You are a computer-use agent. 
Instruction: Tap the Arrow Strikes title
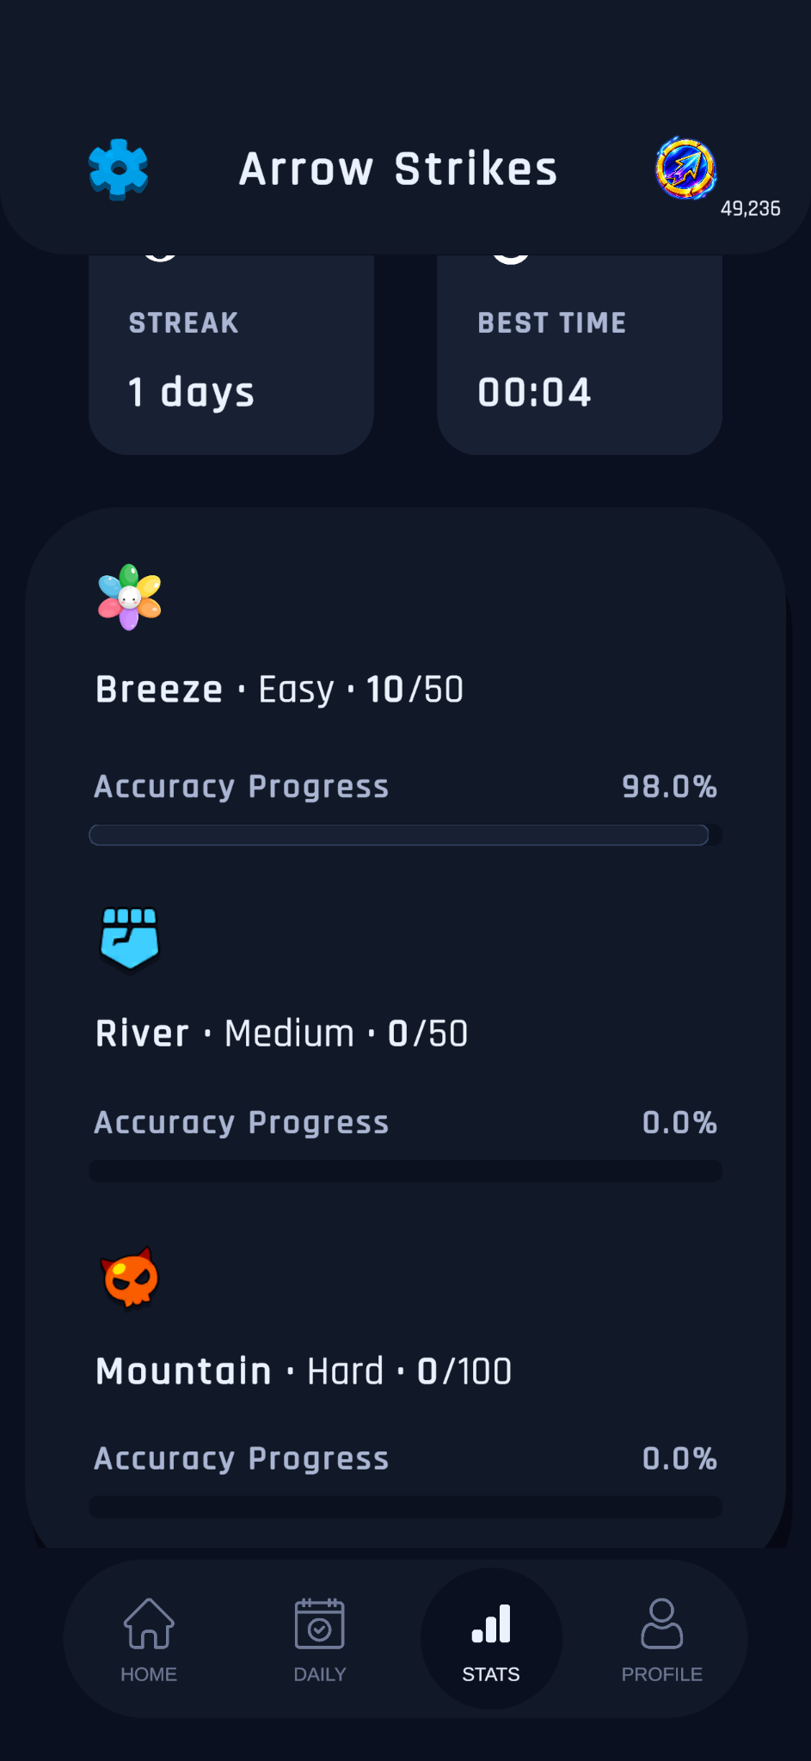coord(399,169)
